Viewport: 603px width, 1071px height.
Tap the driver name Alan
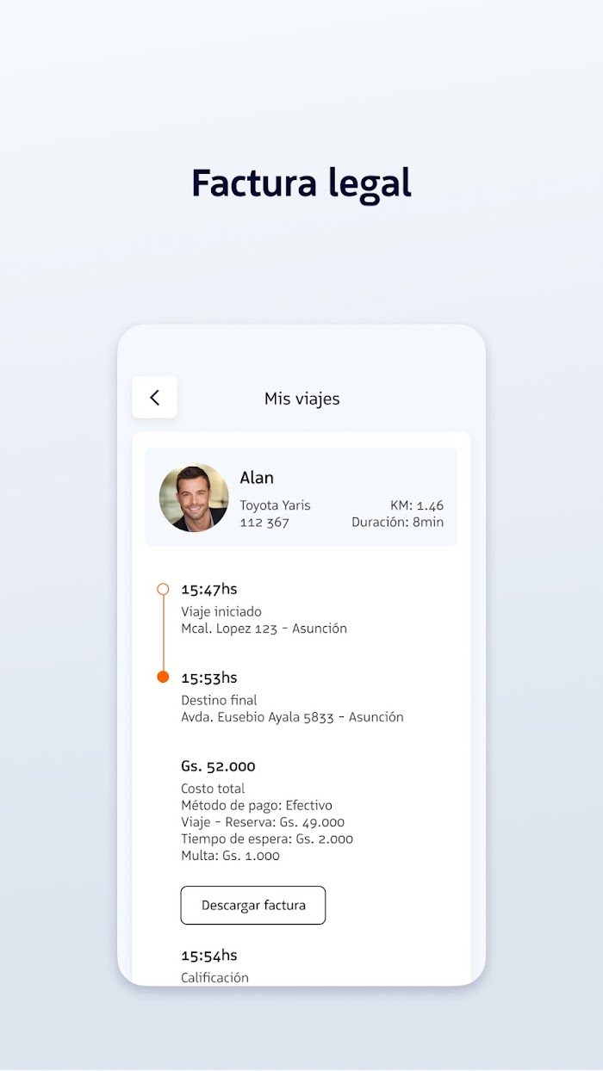257,478
